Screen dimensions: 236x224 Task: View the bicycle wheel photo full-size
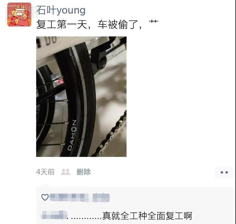click(x=81, y=97)
